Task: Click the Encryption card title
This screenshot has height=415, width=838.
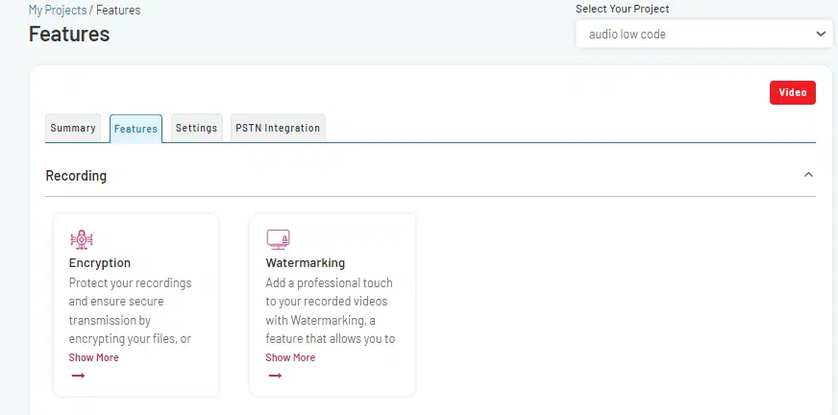Action: pyautogui.click(x=100, y=262)
